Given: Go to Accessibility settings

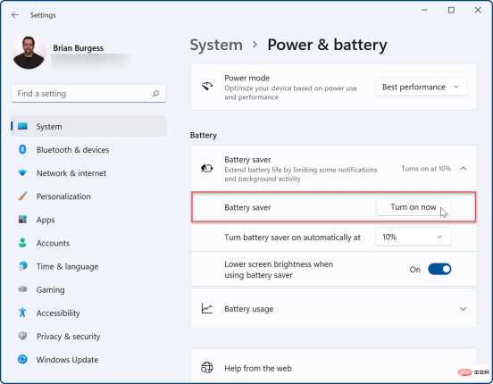Looking at the screenshot, I should (x=88, y=313).
